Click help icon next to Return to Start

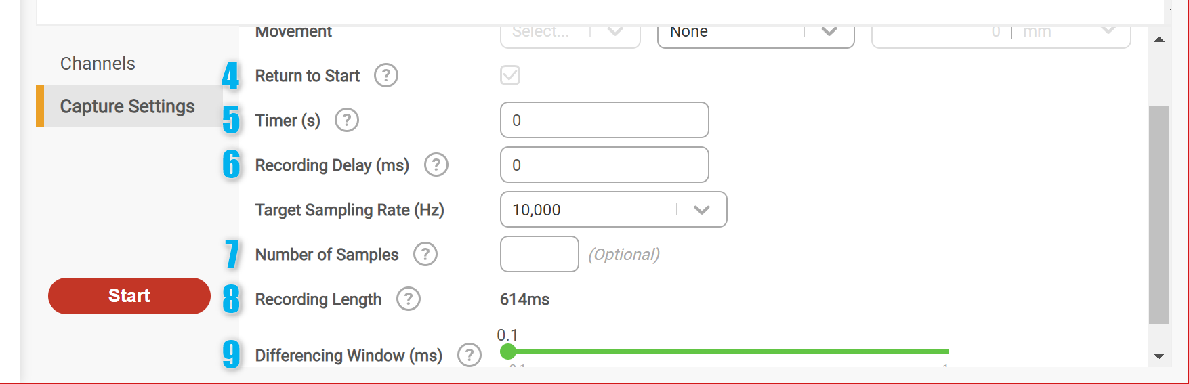click(386, 75)
